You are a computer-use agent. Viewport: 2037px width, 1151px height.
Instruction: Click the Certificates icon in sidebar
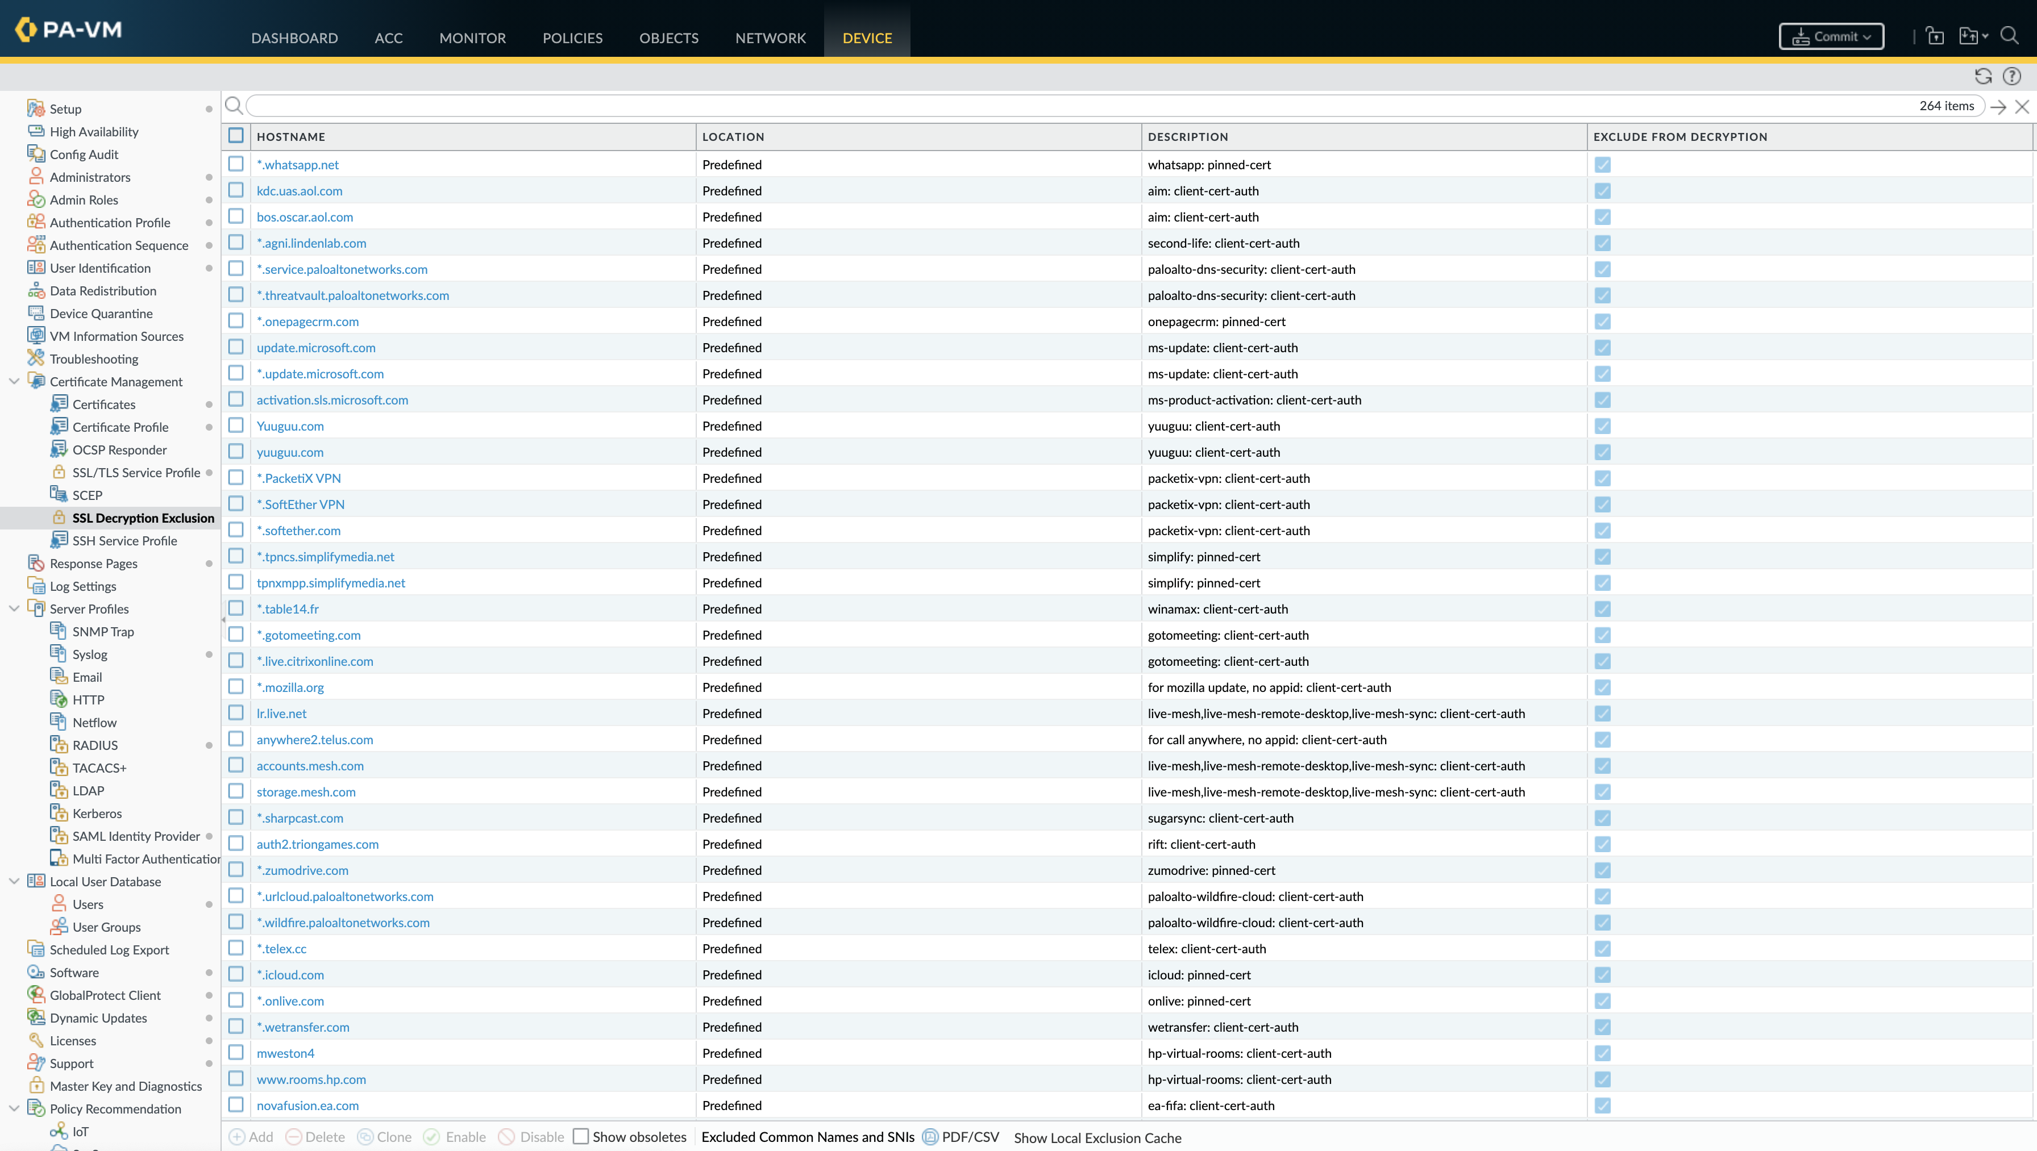59,404
